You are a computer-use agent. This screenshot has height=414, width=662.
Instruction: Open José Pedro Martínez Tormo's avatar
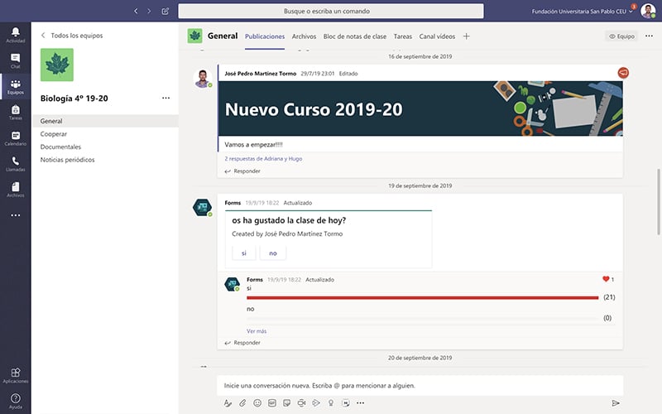point(203,79)
